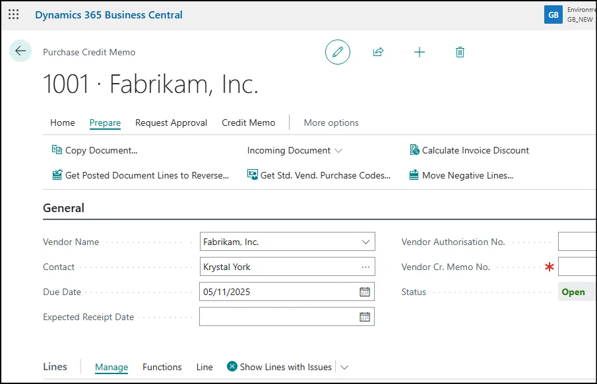Click the GB_NEW environment label
Viewport: 597px width, 384px height.
580,19
